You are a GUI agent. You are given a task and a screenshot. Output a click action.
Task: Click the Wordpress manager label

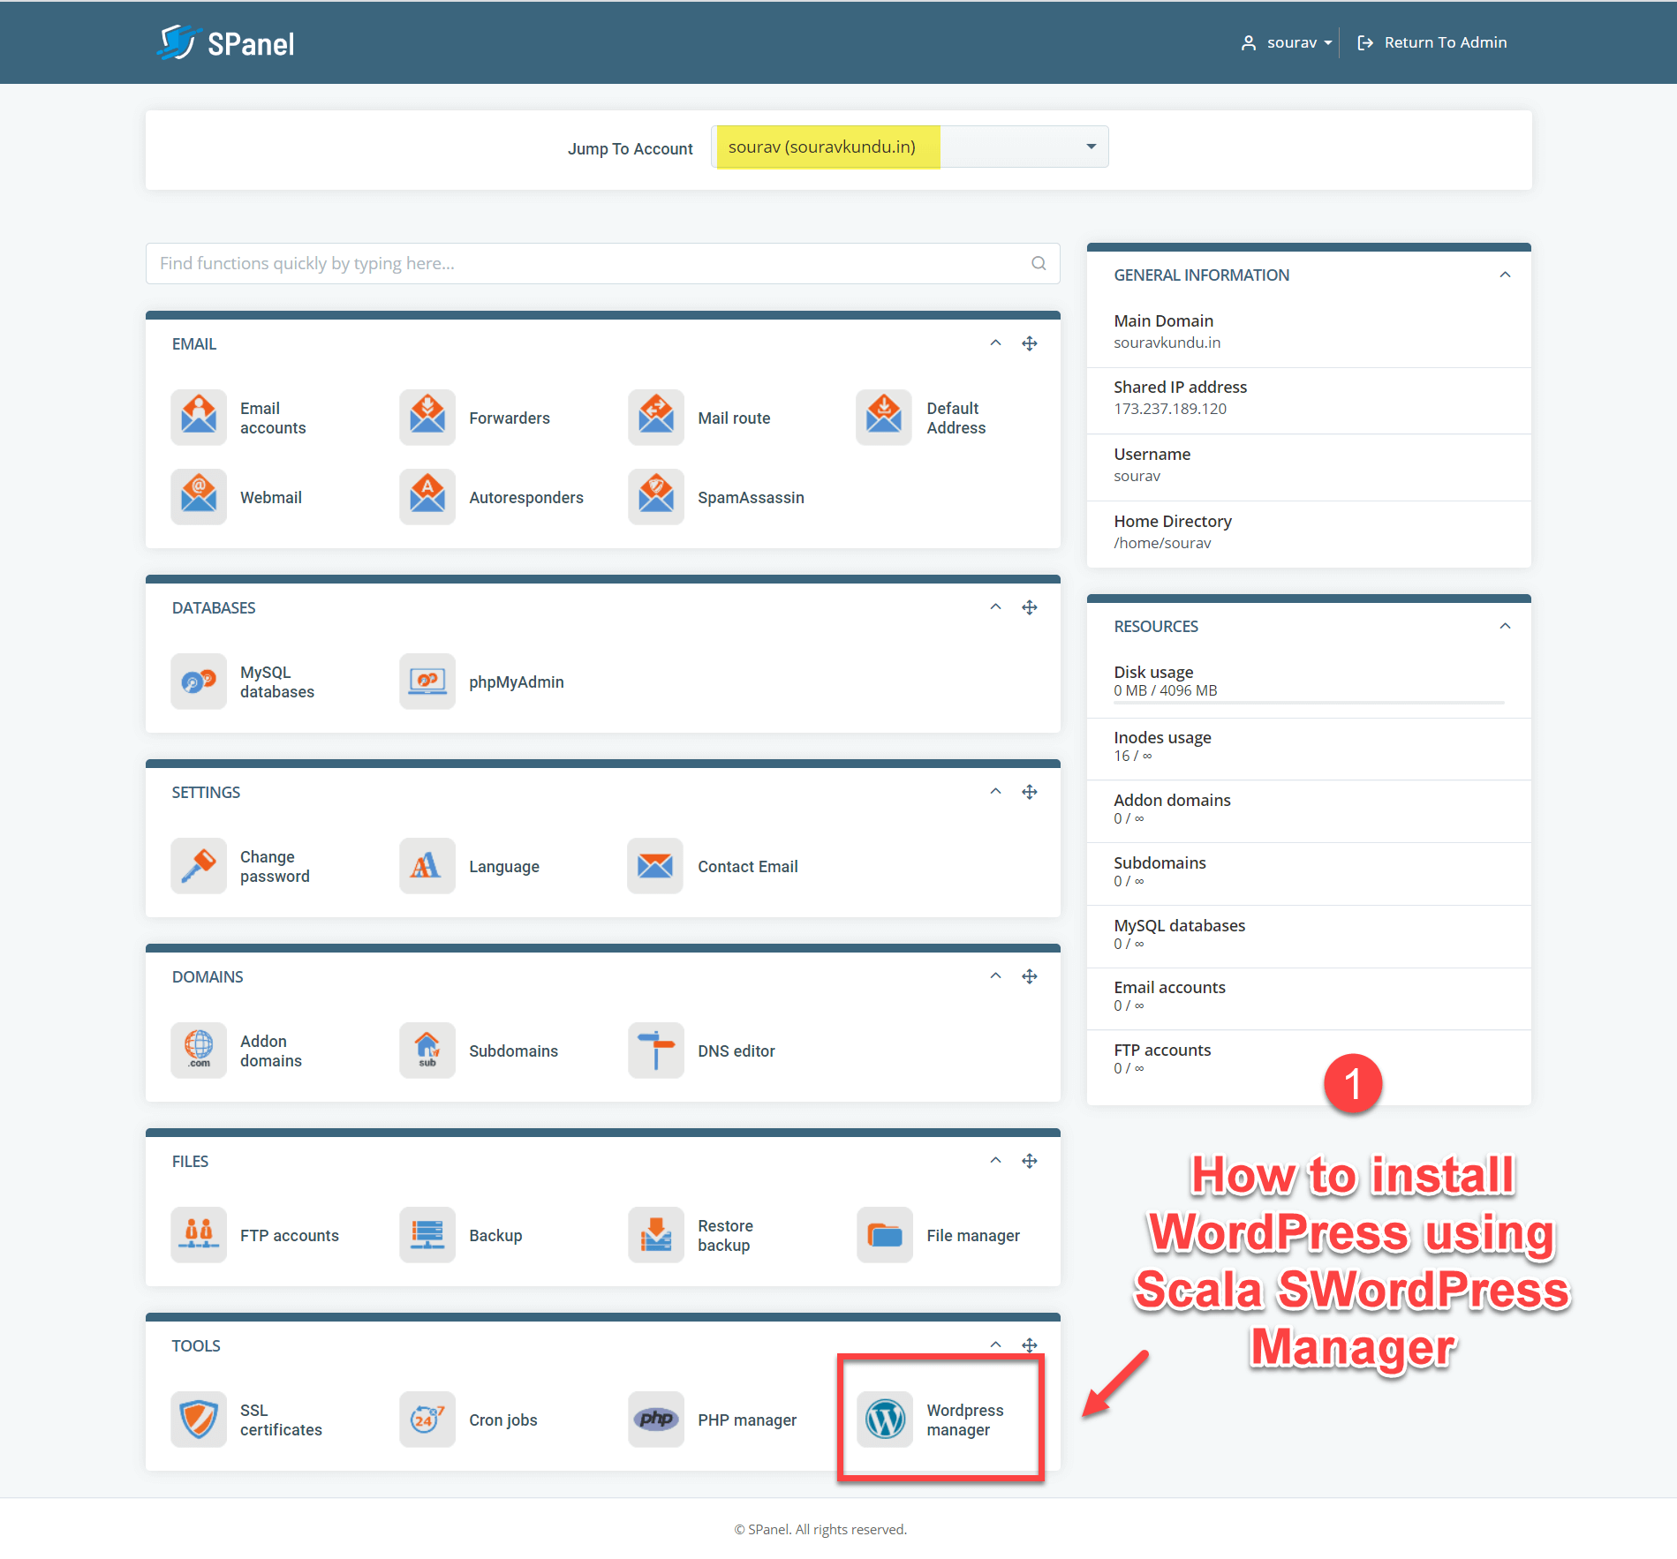point(965,1420)
